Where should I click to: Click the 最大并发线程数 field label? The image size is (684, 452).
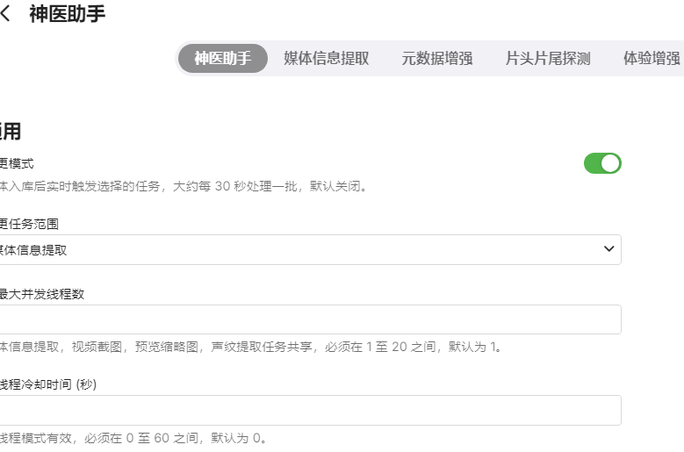tap(42, 294)
